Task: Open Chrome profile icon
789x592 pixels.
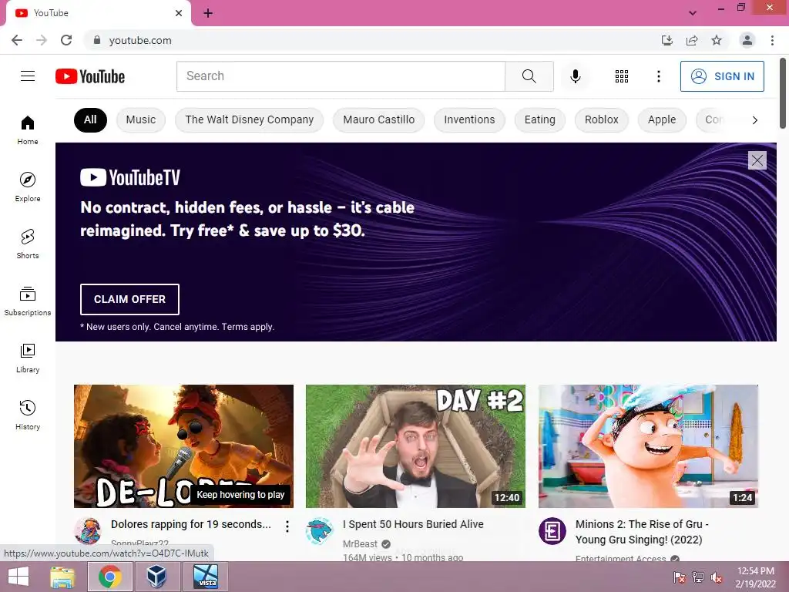Action: [x=747, y=40]
